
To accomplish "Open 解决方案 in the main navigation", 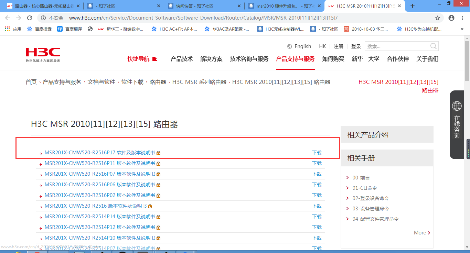I will pyautogui.click(x=212, y=59).
